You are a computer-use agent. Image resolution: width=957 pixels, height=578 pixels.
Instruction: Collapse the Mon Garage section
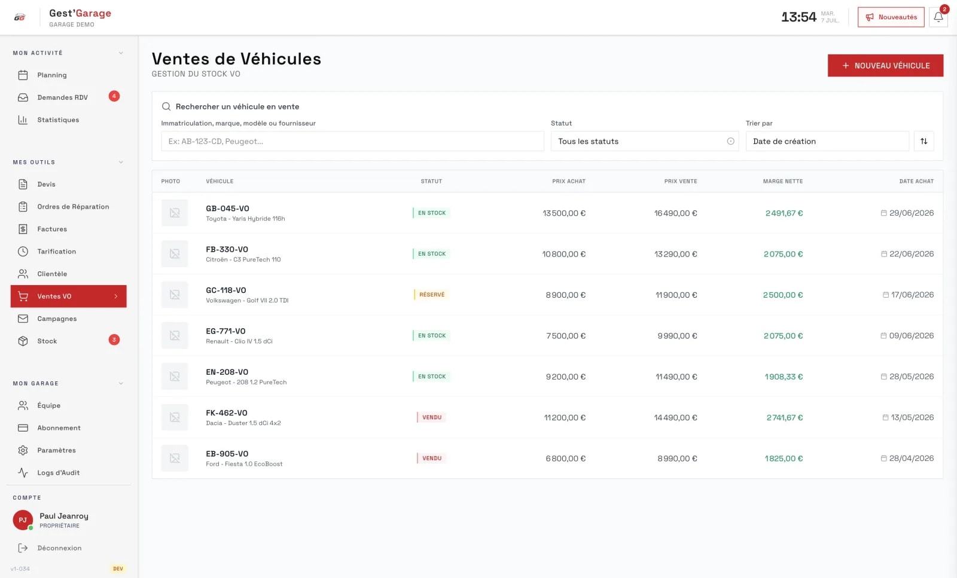(x=121, y=384)
